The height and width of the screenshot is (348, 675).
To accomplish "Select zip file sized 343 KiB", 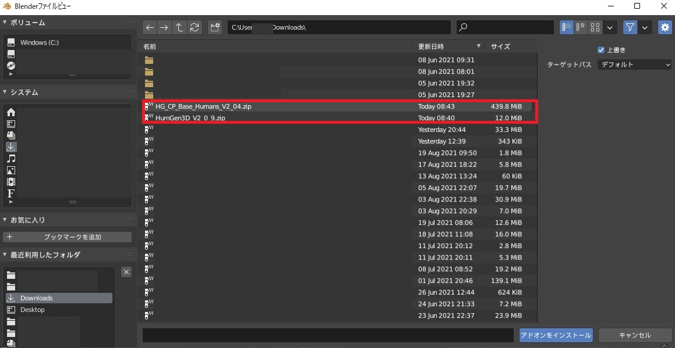I will pyautogui.click(x=338, y=141).
